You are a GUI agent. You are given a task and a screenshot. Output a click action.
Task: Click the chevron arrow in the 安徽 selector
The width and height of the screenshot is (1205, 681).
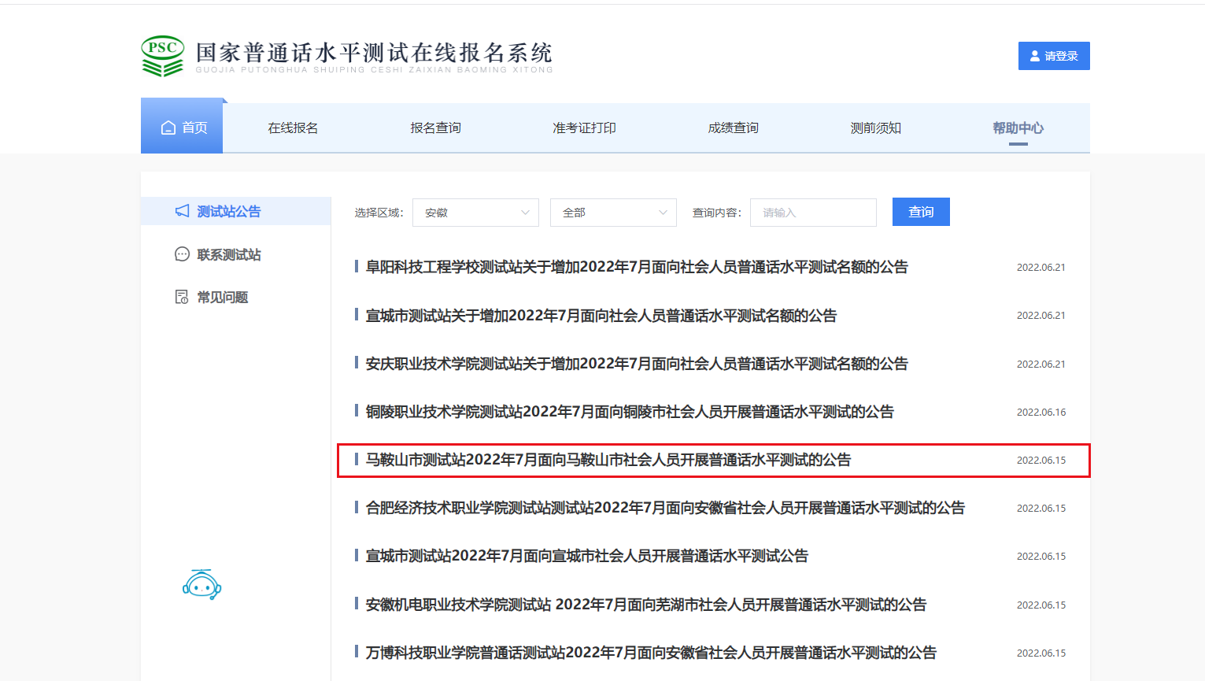[525, 213]
